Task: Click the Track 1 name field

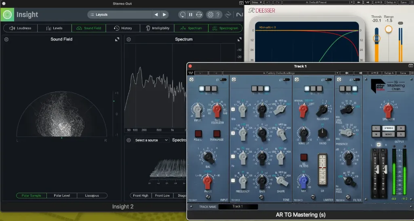Action: pos(238,206)
